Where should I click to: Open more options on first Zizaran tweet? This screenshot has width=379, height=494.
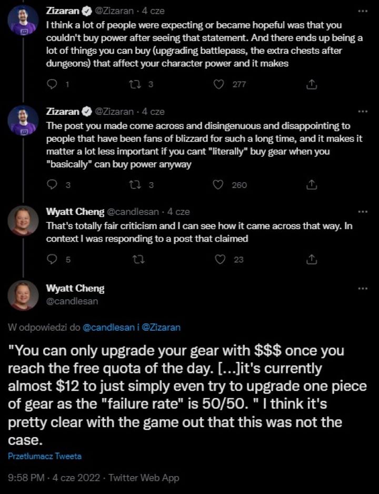click(363, 11)
